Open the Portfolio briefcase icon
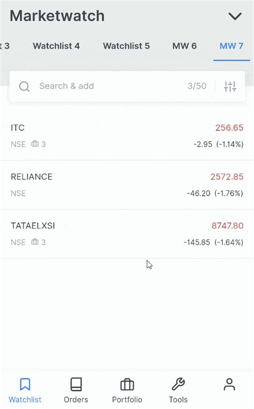This screenshot has width=254, height=409. pos(127,384)
